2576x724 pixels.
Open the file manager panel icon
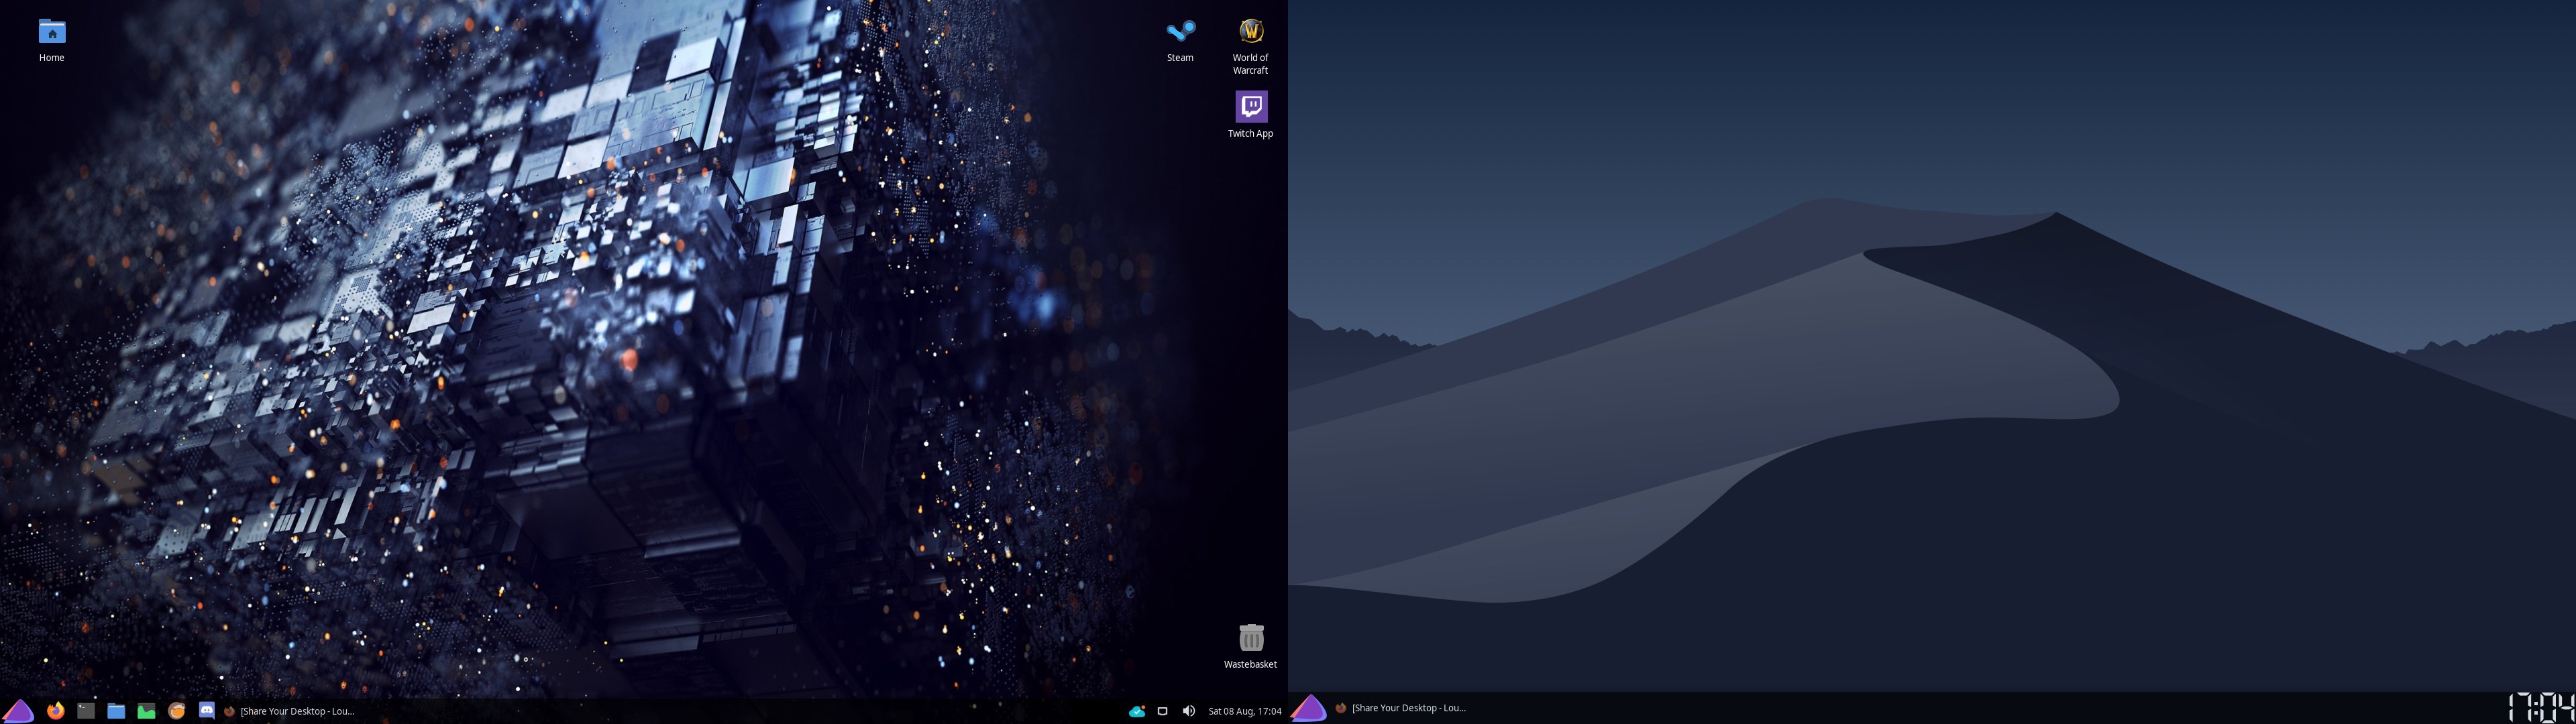(116, 711)
